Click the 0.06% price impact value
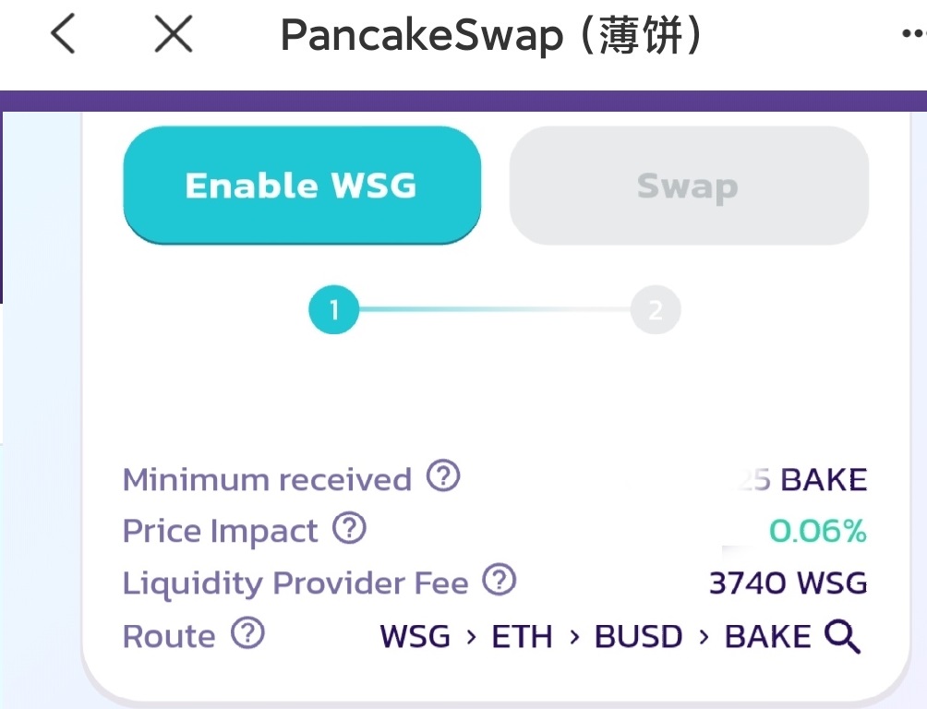 (x=818, y=531)
